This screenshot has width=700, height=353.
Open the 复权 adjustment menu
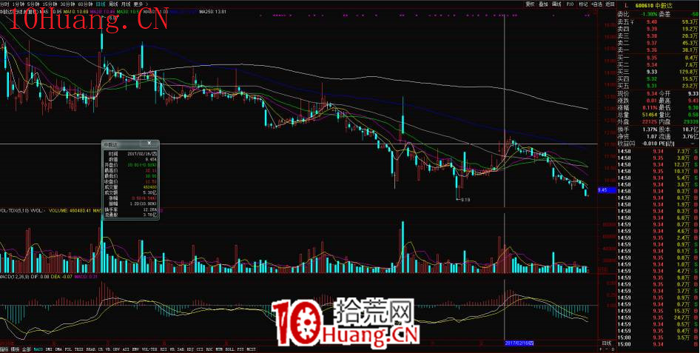click(530, 4)
